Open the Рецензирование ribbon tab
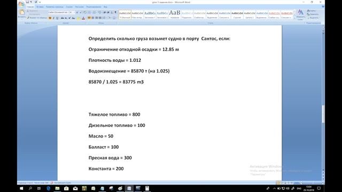Screen dimensions: 342x192 (x=94, y=7)
